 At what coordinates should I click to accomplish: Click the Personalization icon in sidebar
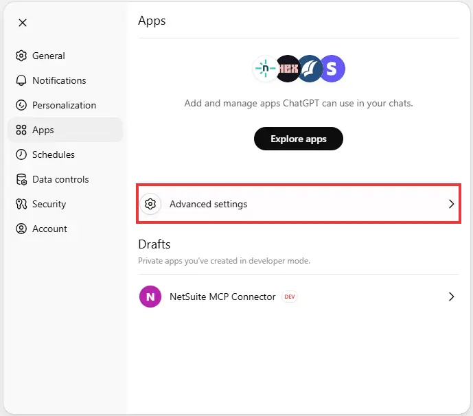tap(21, 105)
